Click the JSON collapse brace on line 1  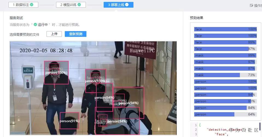coord(200,125)
